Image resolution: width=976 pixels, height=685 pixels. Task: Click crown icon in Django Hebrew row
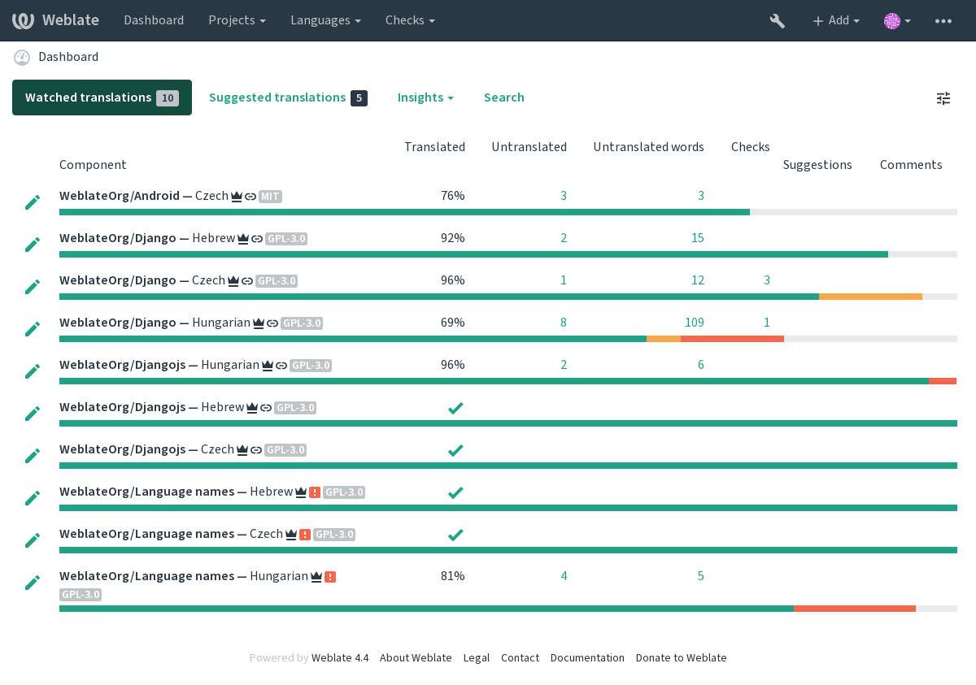tap(242, 239)
